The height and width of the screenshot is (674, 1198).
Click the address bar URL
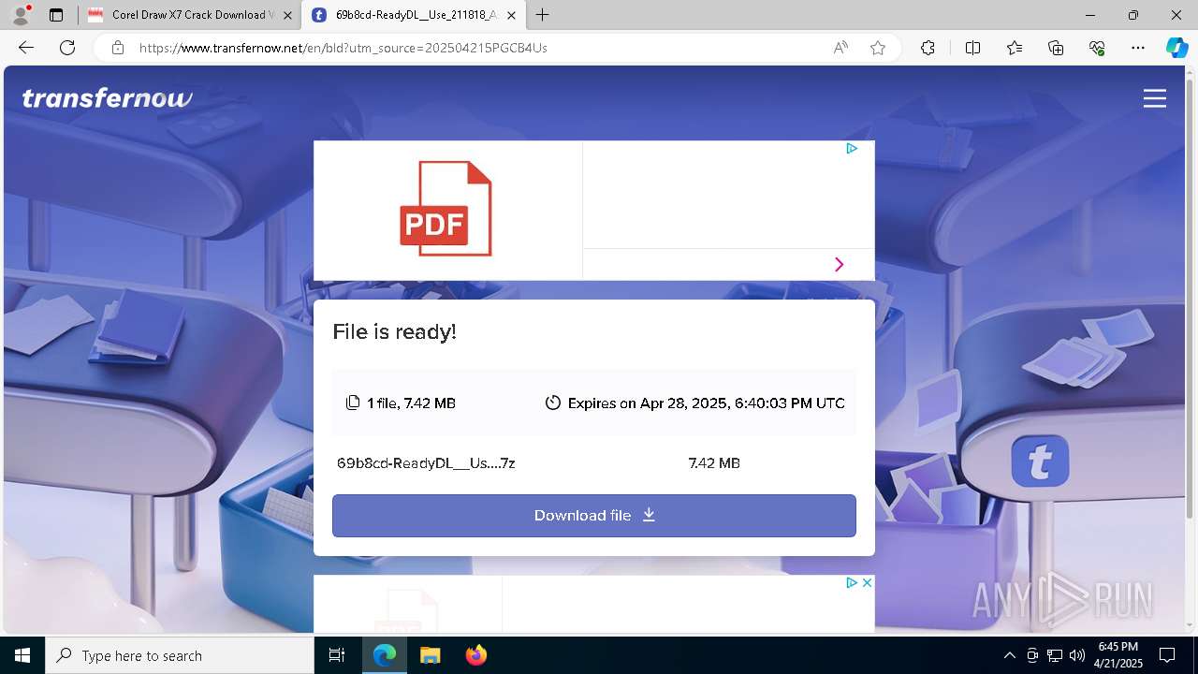[x=343, y=48]
